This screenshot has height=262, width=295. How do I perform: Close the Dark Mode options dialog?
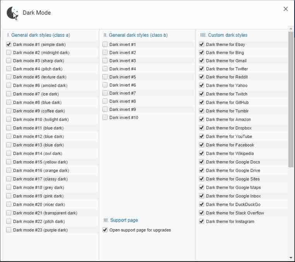click(x=285, y=9)
